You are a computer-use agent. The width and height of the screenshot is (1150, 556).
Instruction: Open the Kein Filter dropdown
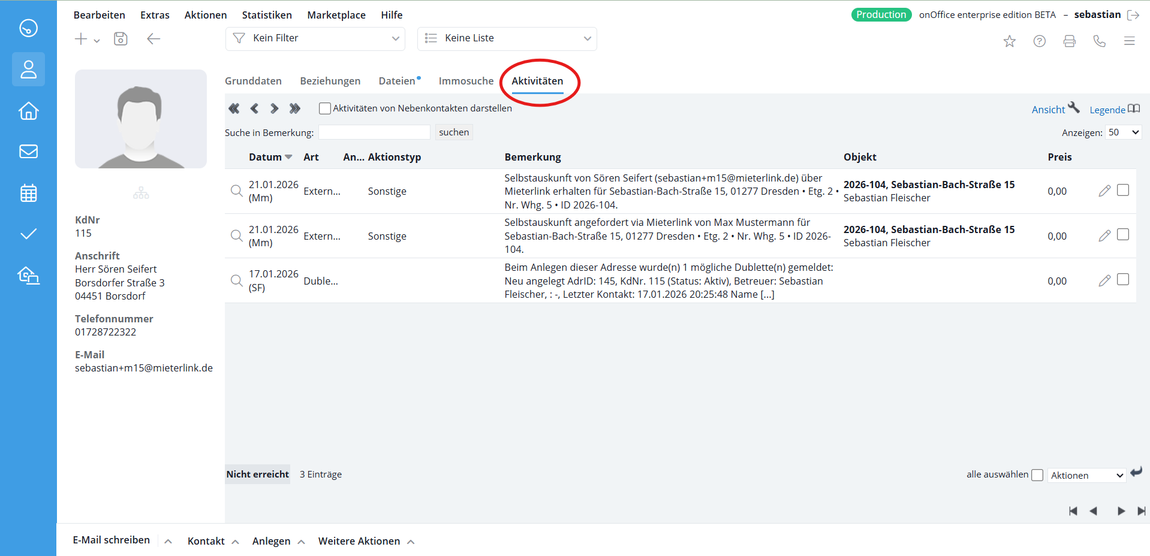pyautogui.click(x=315, y=38)
